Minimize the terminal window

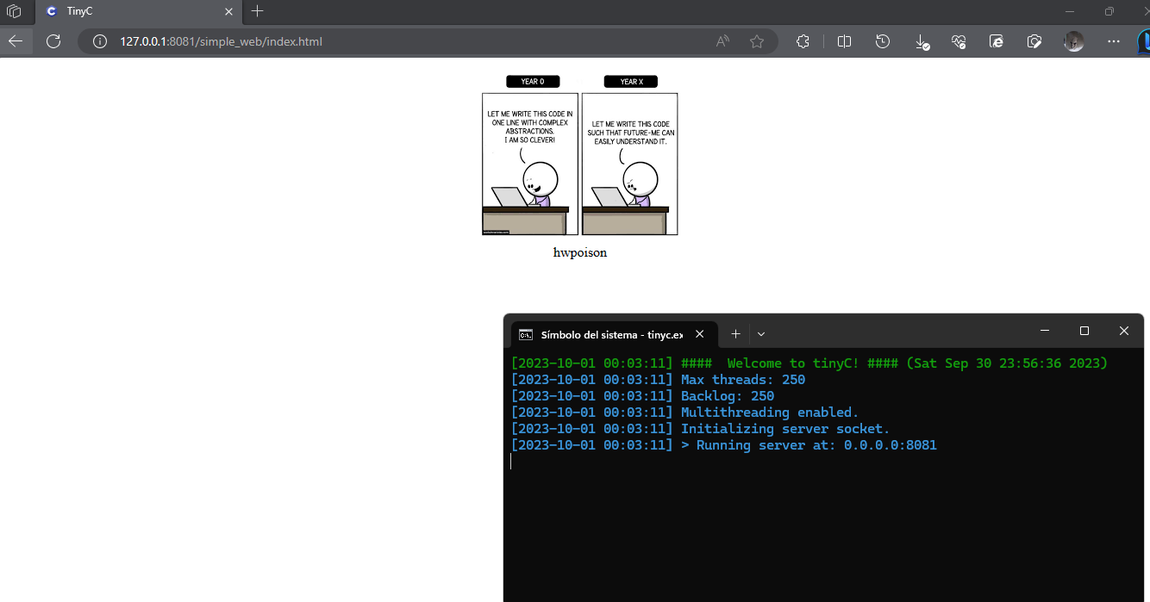[1045, 331]
